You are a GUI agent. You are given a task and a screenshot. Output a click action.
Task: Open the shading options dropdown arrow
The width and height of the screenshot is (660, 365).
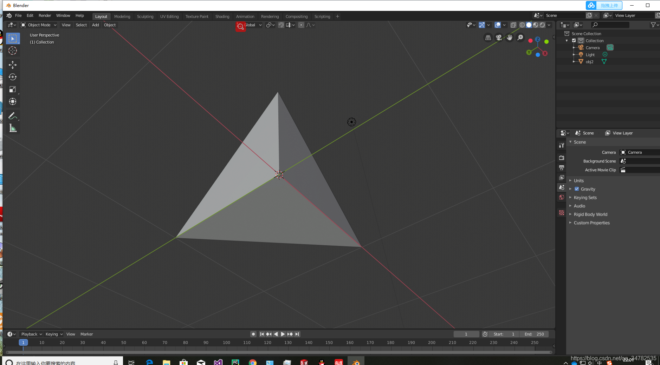549,25
